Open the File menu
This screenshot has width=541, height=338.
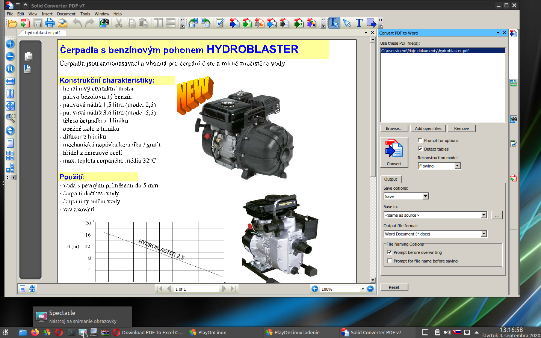(x=10, y=14)
